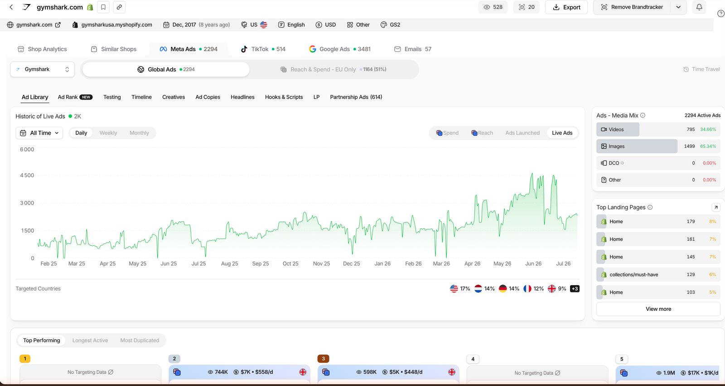
Task: Click the tracker counter showing 20
Action: 527,7
